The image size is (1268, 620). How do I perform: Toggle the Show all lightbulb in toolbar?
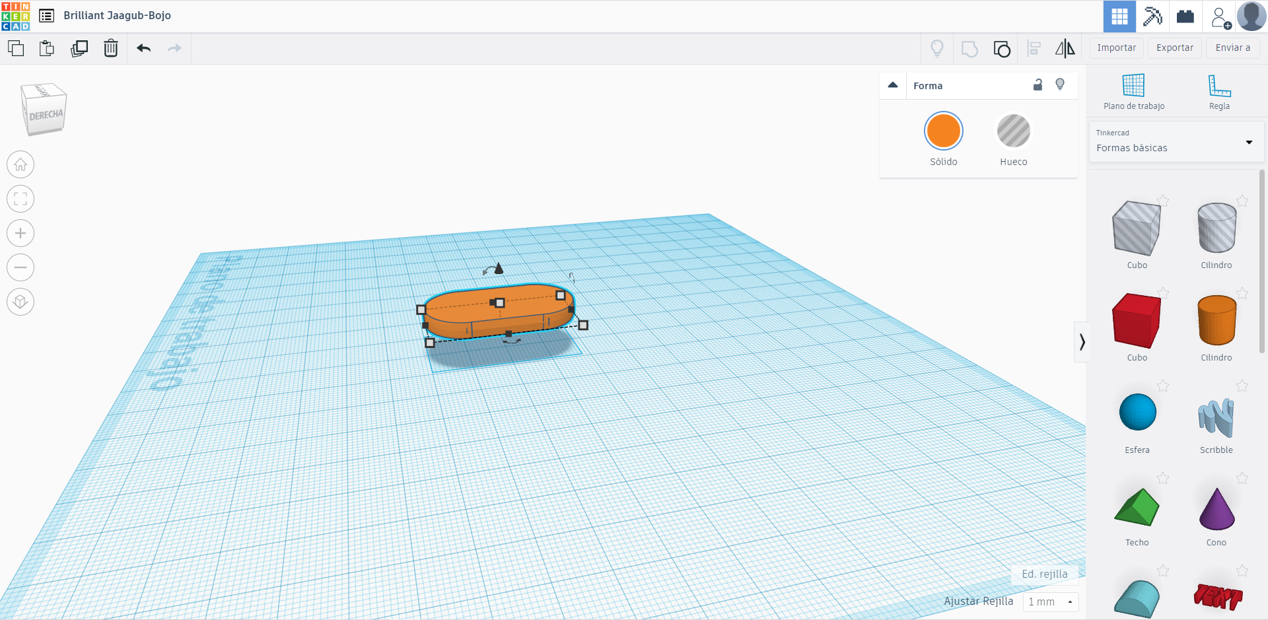click(x=937, y=48)
